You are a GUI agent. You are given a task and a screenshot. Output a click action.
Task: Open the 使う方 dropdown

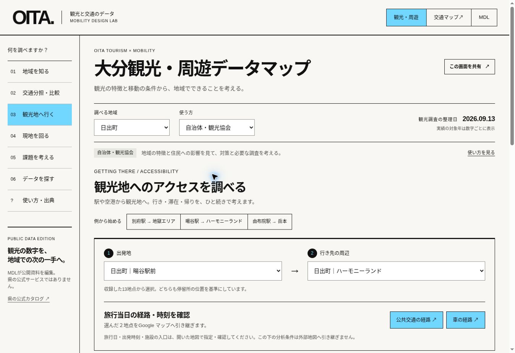[x=217, y=128]
